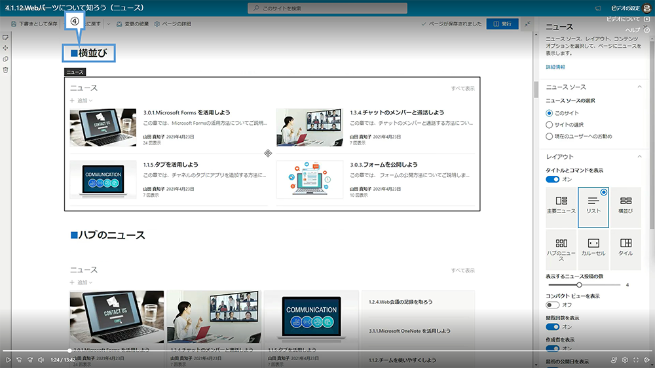Viewport: 655px width, 368px height.
Task: Toggle 閲覧回数を表示 switch
Action: coord(553,327)
